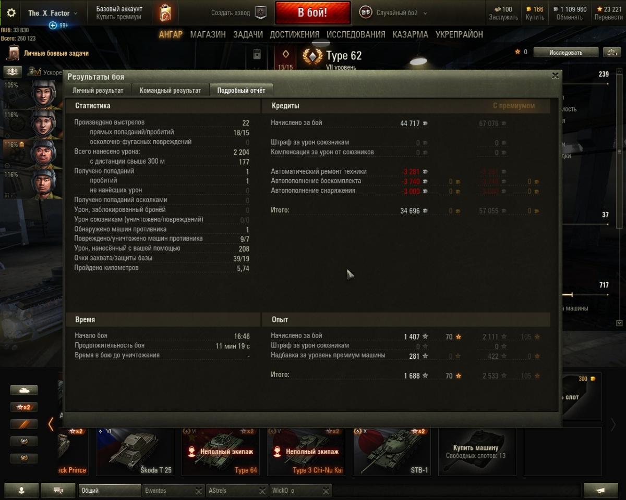Click the right panel scrollbar down arrow
Screen dimensions: 626x500
click(620, 323)
